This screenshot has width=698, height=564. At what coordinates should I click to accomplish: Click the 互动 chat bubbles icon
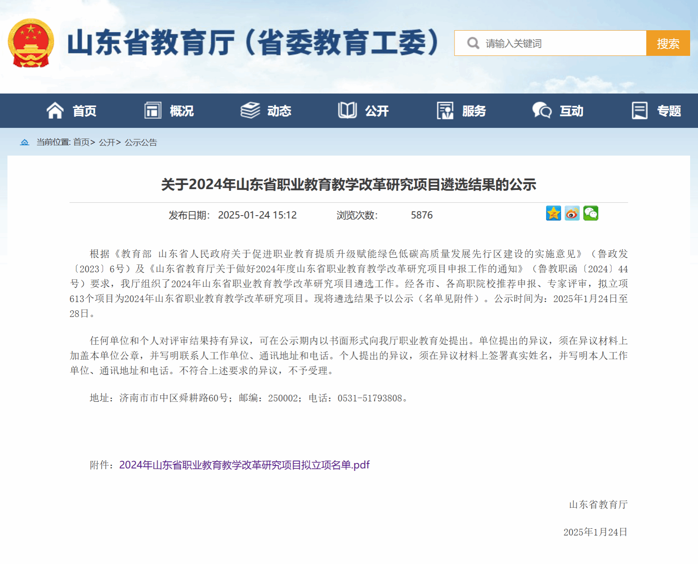point(542,110)
